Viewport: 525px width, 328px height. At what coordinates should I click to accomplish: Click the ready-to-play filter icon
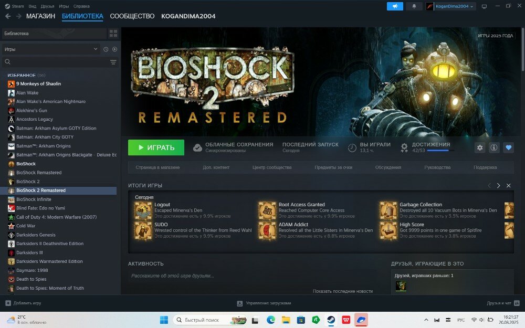coord(114,49)
